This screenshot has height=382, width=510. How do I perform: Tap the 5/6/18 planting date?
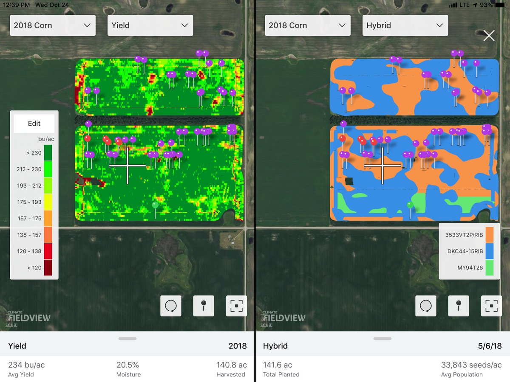click(x=490, y=346)
